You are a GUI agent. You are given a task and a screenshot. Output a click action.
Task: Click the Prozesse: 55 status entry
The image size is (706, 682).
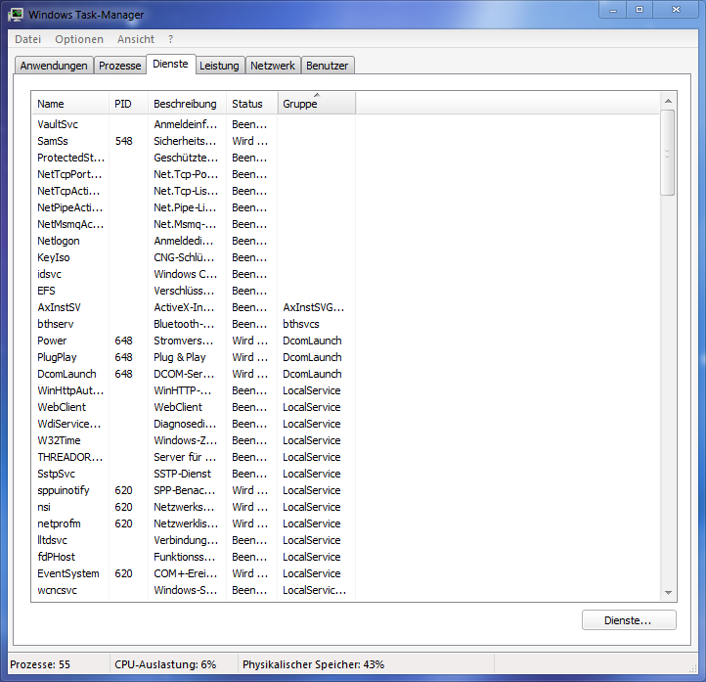40,664
